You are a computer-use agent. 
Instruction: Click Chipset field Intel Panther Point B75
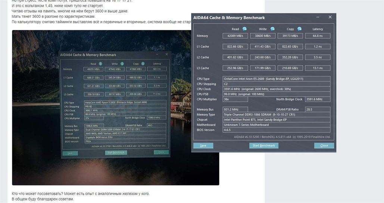coord(277,120)
